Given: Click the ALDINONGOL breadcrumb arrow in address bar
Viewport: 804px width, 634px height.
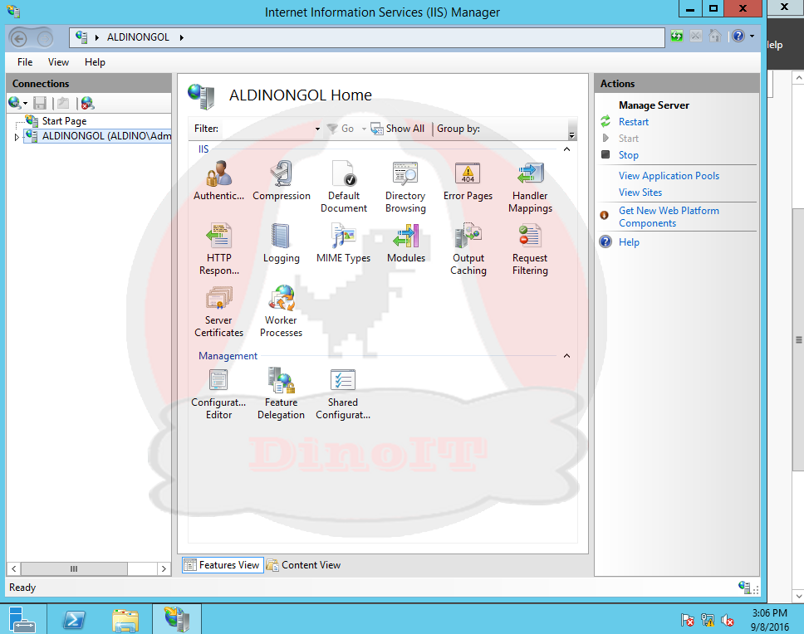Looking at the screenshot, I should pos(182,37).
